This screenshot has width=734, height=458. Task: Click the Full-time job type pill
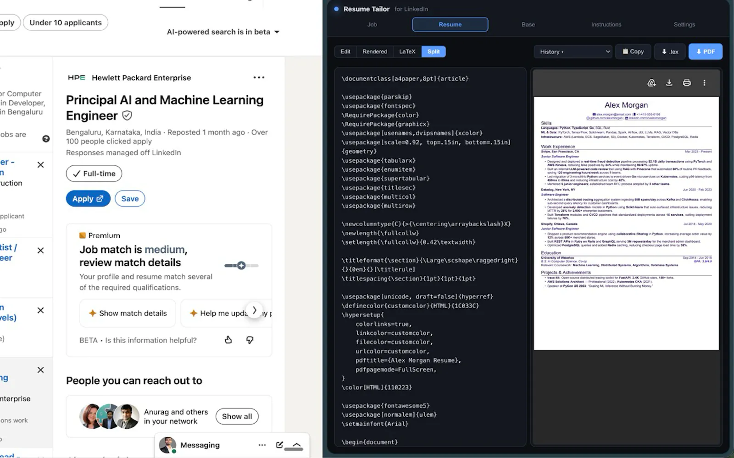(94, 174)
